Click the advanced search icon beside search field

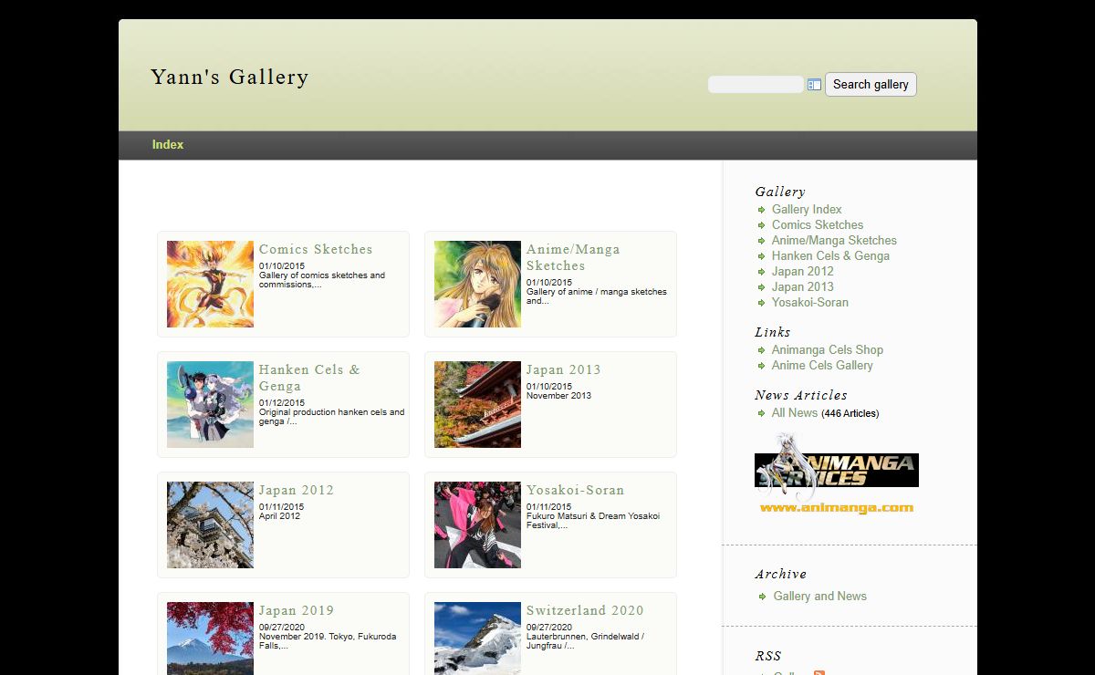[x=814, y=85]
